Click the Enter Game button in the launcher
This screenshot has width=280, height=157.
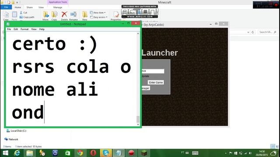coord(156,82)
